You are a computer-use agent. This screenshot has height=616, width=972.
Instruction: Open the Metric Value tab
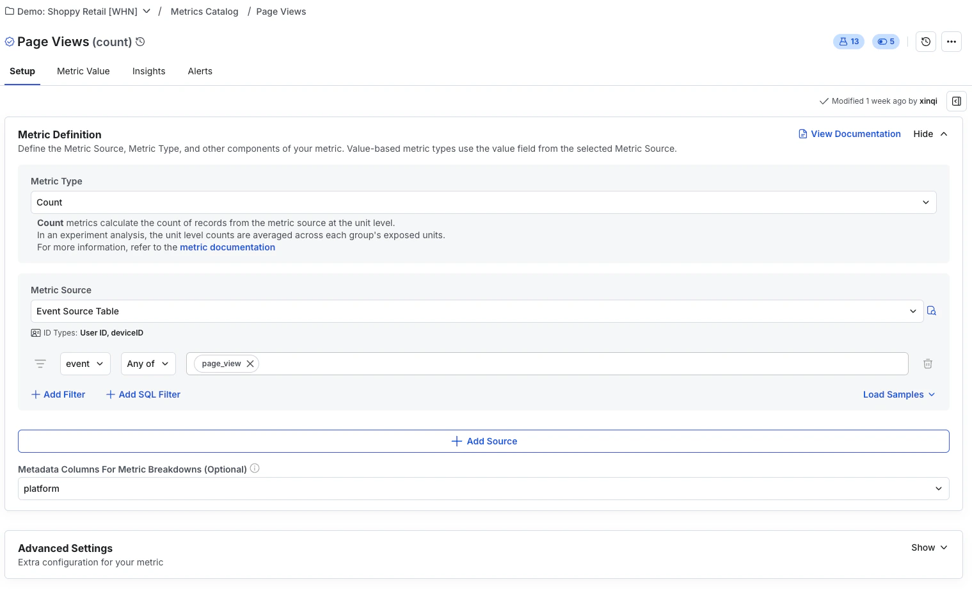tap(83, 71)
